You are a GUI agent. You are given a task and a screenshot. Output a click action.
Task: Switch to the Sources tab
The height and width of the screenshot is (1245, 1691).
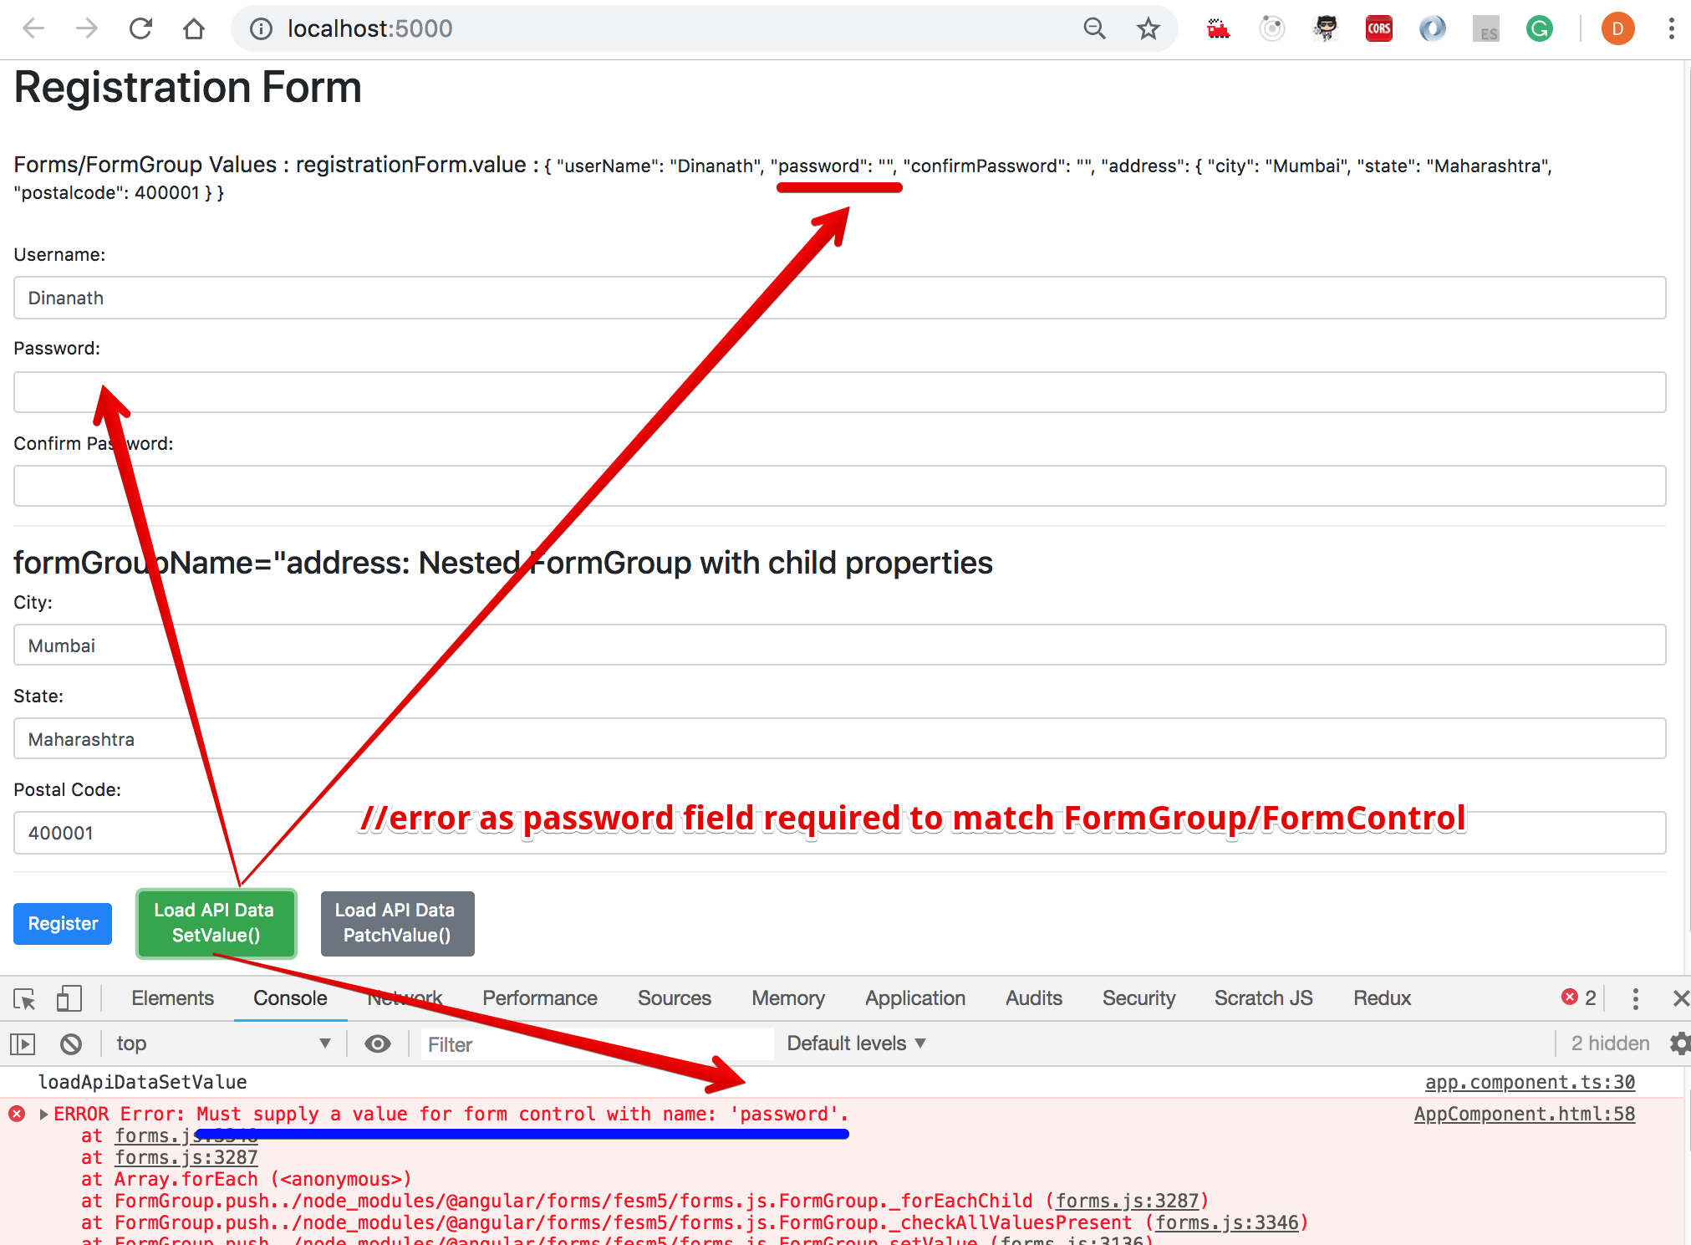[x=674, y=998]
